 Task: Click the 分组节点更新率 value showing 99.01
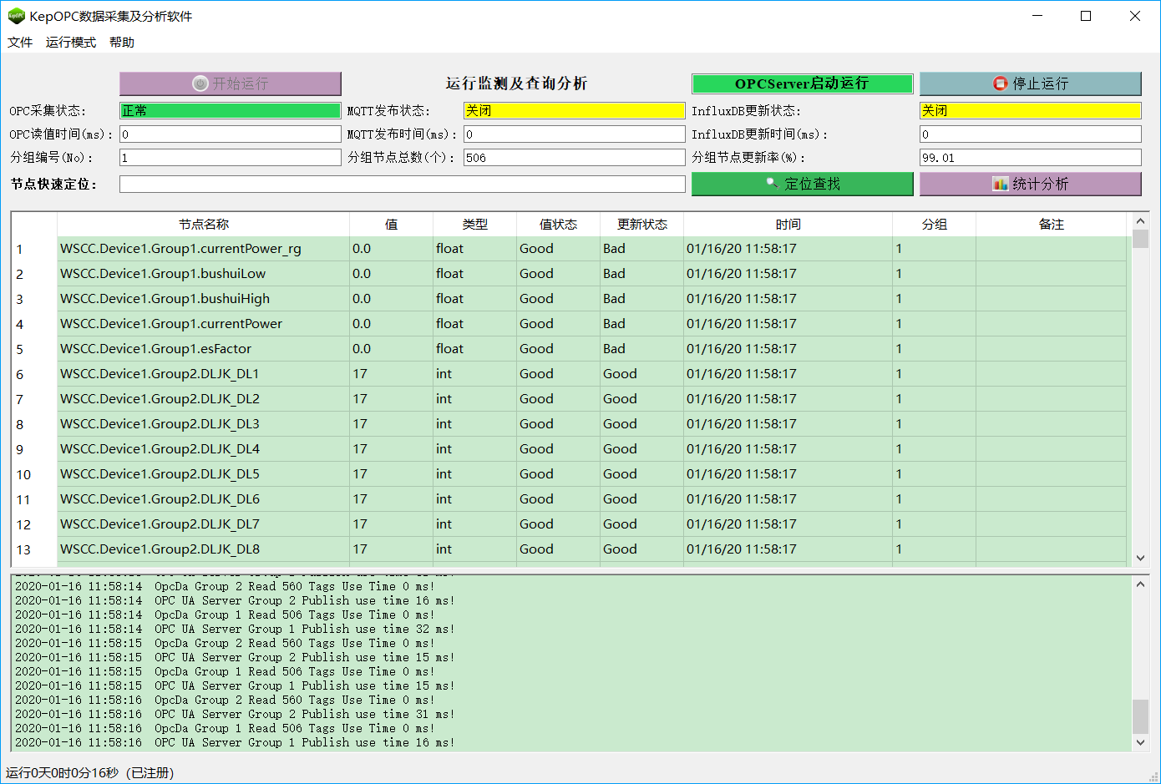tap(1030, 157)
